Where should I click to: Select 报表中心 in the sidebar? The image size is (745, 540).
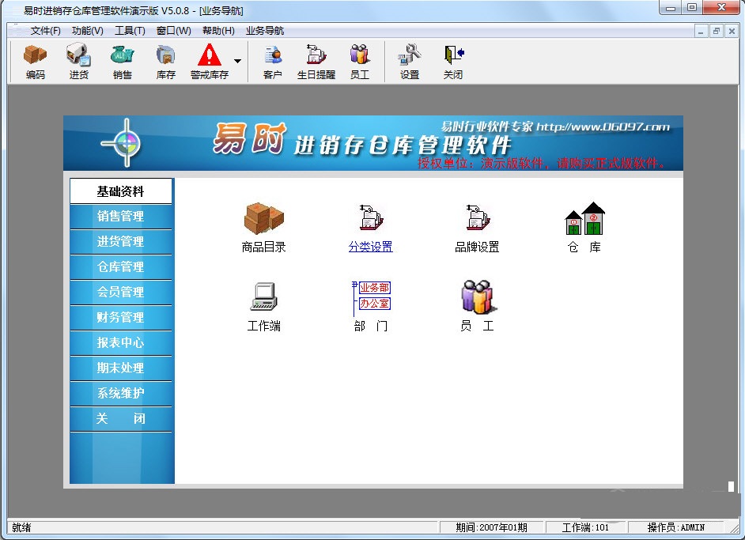coord(121,342)
